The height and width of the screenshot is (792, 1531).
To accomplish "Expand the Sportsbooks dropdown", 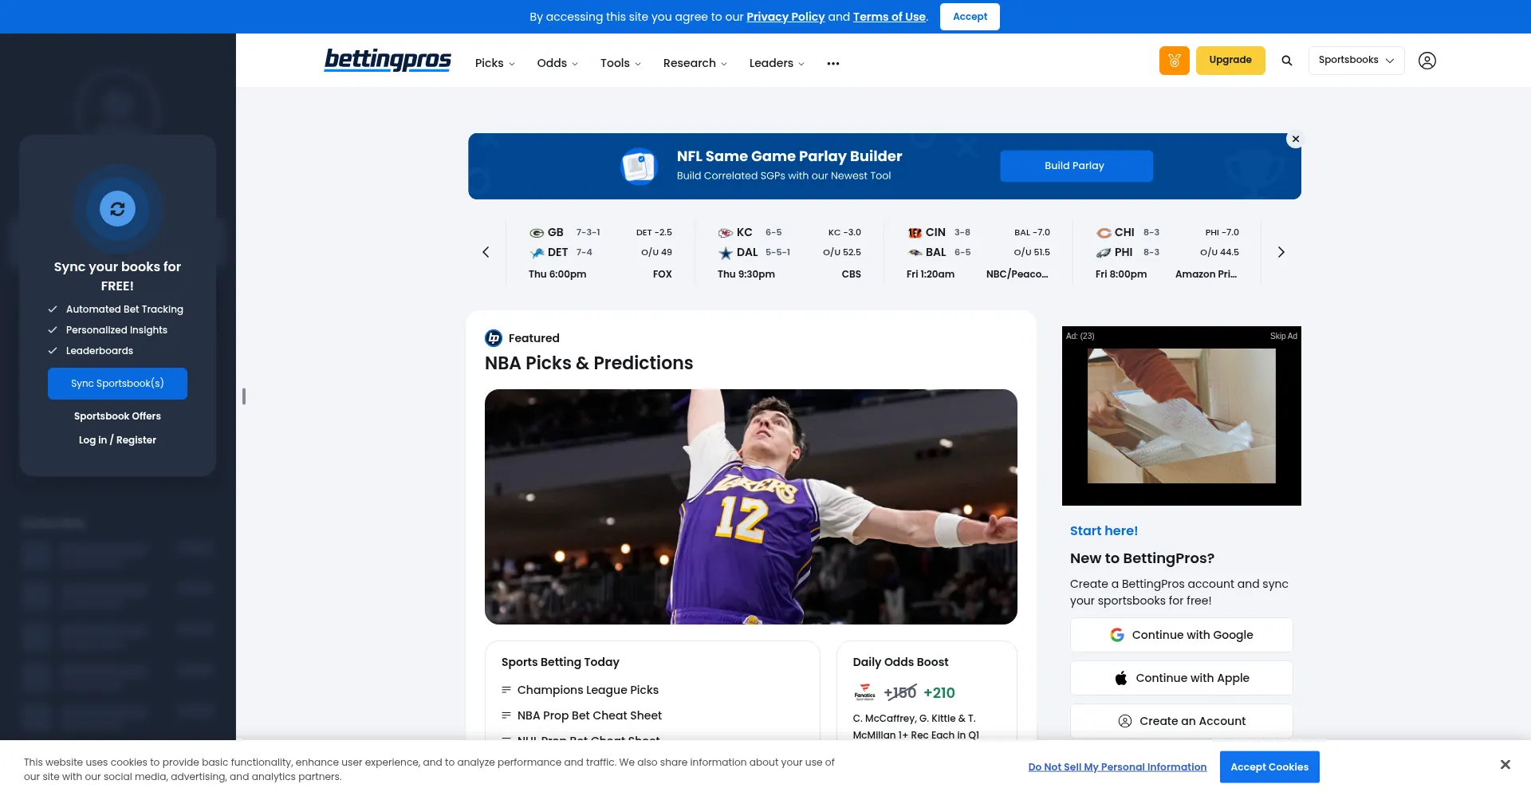I will coord(1356,61).
